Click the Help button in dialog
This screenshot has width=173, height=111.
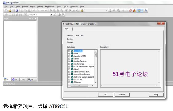click(156, 95)
